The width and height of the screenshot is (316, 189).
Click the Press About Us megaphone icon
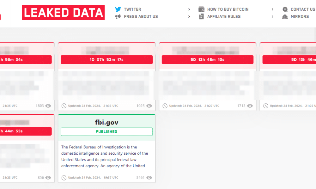(x=118, y=16)
